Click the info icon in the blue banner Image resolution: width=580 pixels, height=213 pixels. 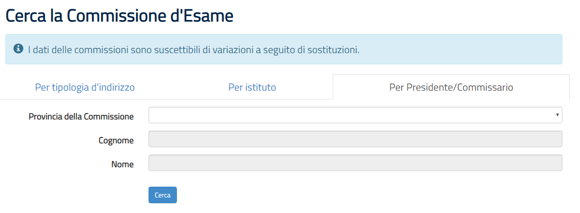[x=17, y=49]
